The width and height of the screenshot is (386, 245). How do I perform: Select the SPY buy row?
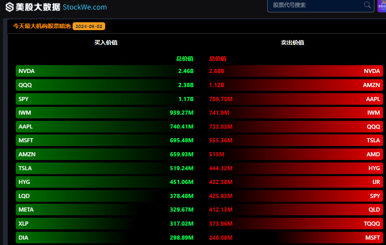pos(106,99)
